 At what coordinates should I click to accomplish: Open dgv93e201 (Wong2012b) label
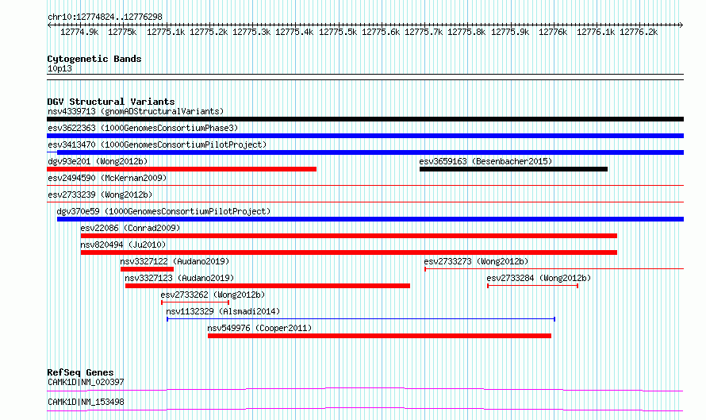click(x=98, y=161)
